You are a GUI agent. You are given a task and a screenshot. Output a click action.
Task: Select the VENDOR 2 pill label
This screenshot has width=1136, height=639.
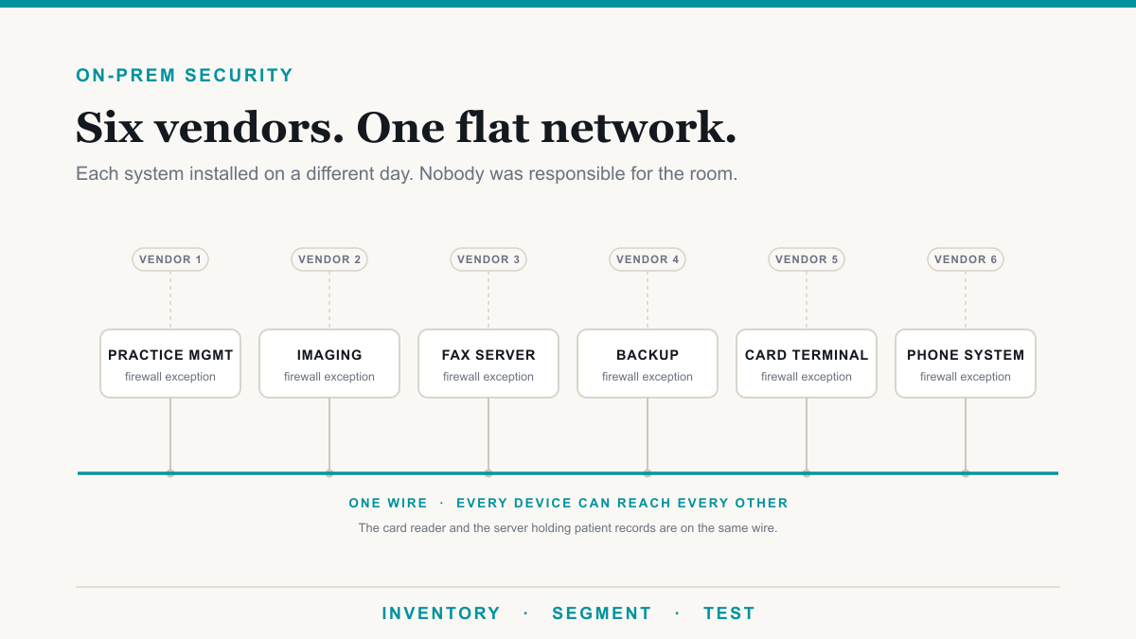pos(329,259)
